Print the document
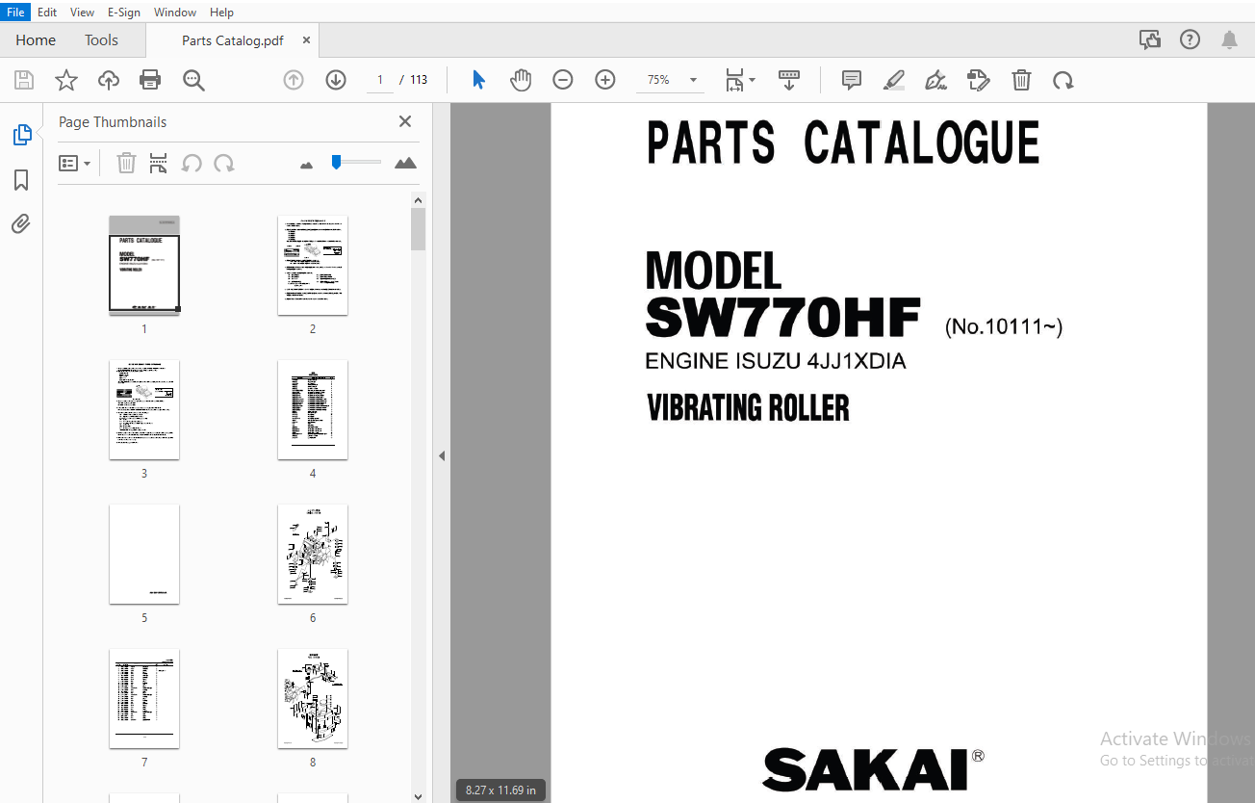Screen dimensions: 1255x803 (151, 80)
